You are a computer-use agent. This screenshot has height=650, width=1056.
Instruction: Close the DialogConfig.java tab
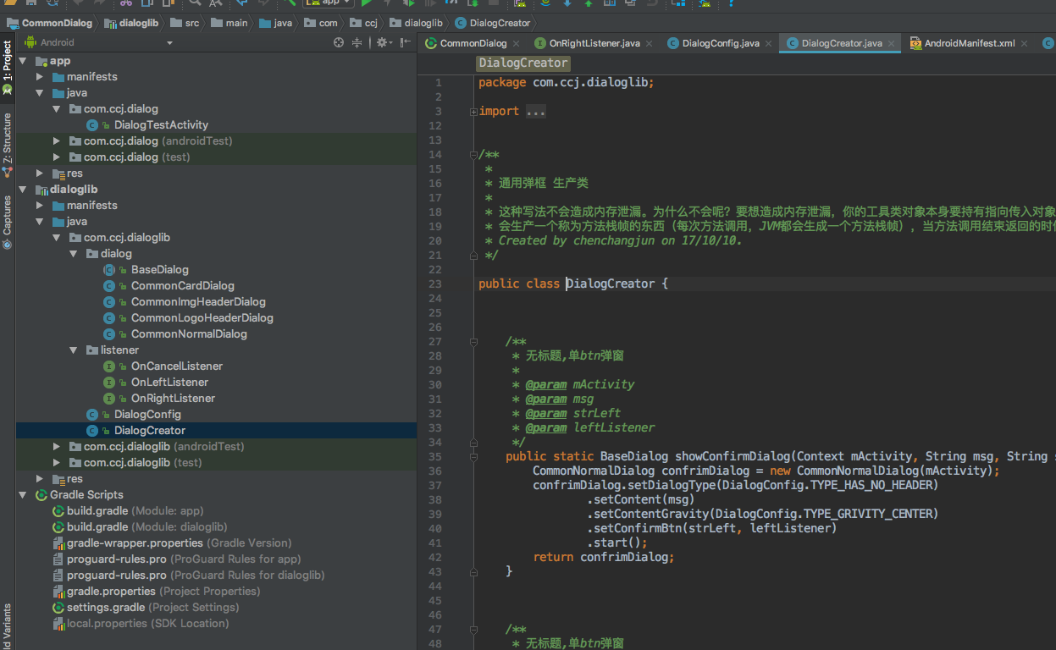coord(768,43)
